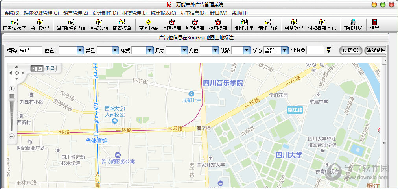The image size is (398, 189).
Task: Open the 媒体资源管理 menu
Action: pos(41,13)
